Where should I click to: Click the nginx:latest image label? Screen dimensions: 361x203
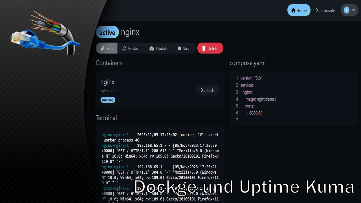coord(109,91)
